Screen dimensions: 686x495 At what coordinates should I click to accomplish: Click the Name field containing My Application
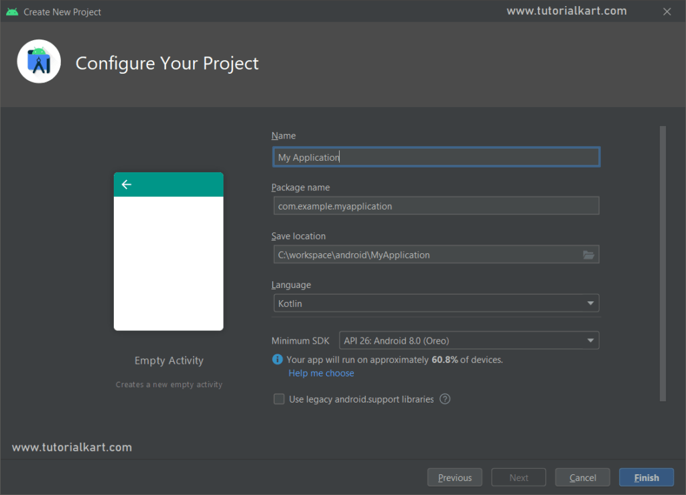click(436, 156)
